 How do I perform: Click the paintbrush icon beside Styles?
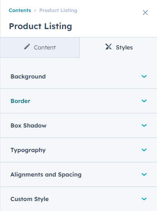point(108,47)
